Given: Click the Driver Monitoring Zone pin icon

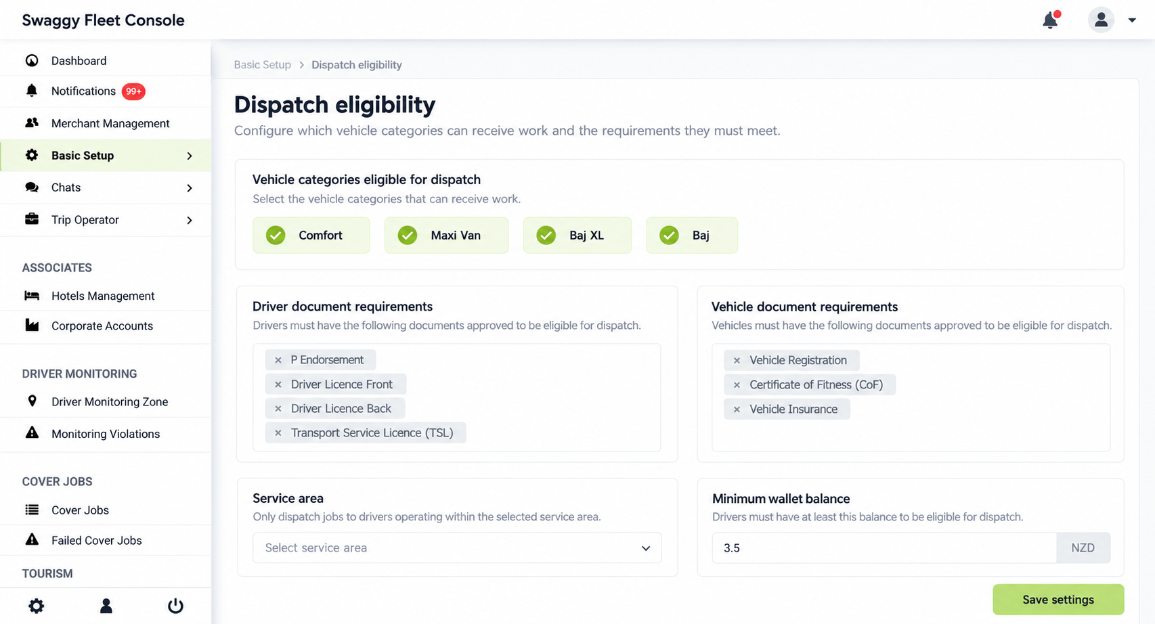Looking at the screenshot, I should coord(32,401).
